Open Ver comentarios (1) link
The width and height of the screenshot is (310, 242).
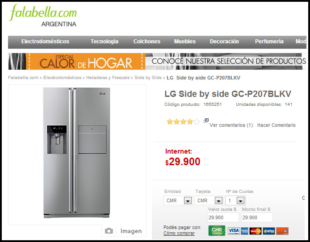pos(231,125)
